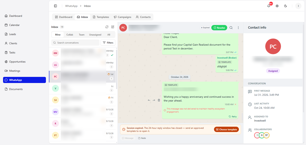Resolve this conversation
Image resolution: width=306 pixels, height=145 pixels.
point(219,28)
